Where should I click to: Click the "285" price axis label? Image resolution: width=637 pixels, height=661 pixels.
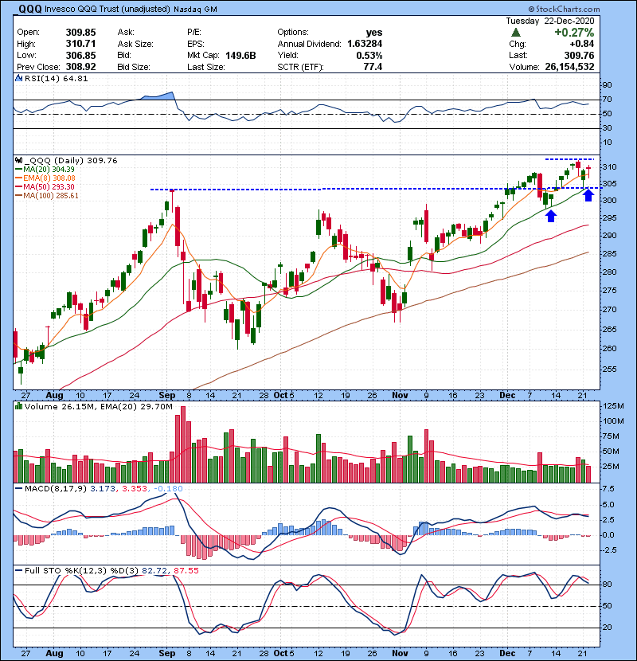pos(609,254)
